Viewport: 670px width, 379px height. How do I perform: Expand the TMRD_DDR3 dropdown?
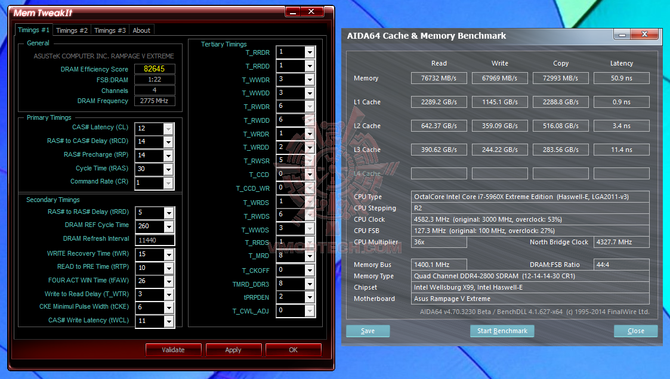[x=310, y=284]
